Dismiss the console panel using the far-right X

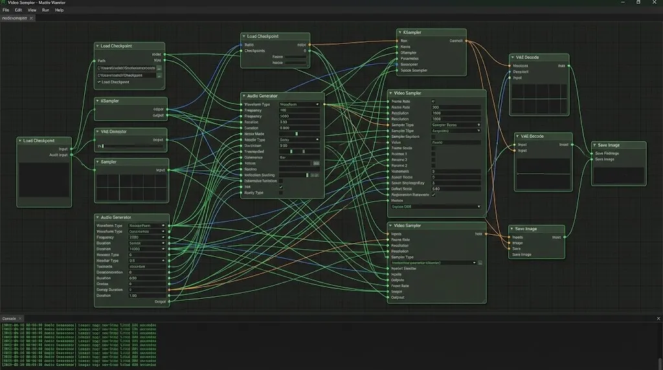point(658,318)
